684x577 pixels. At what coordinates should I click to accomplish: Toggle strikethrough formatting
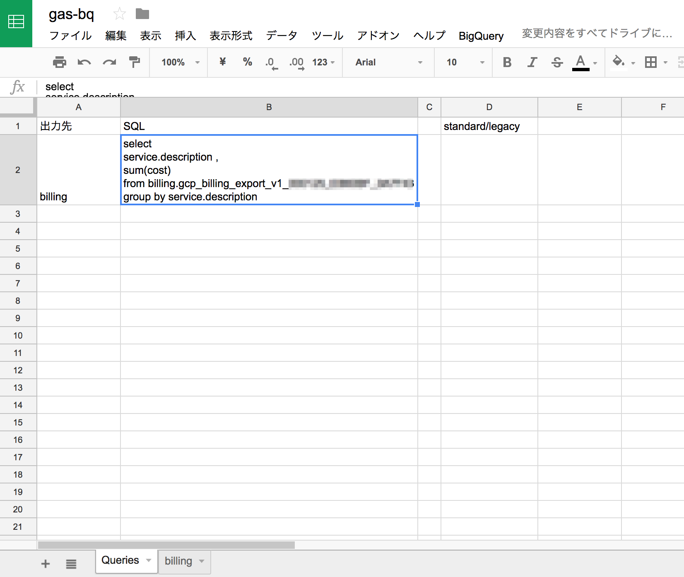coord(557,62)
